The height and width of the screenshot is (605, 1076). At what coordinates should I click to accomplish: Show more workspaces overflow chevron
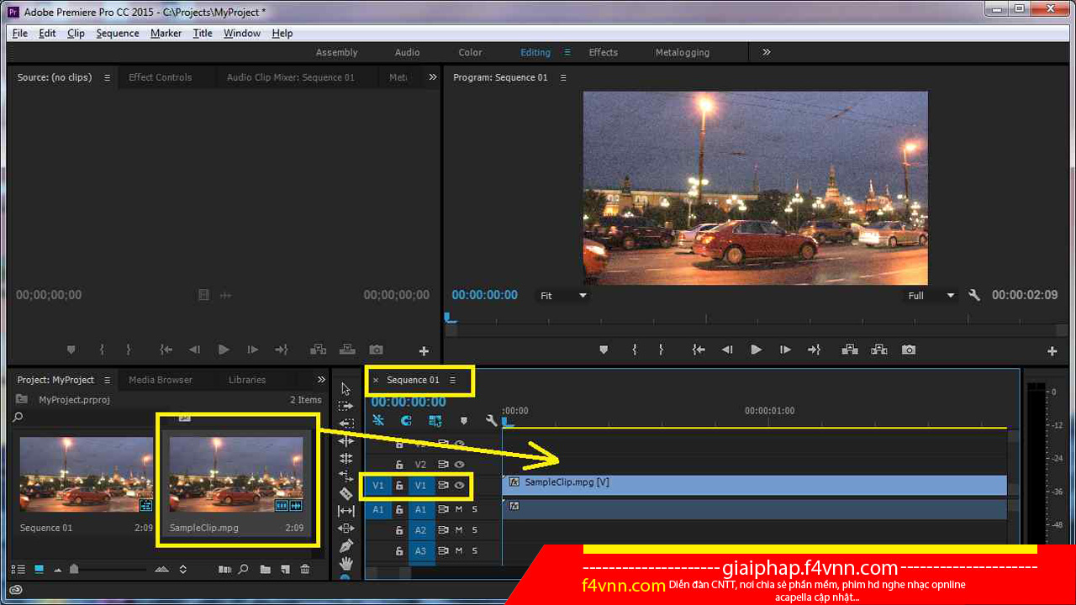pos(767,52)
